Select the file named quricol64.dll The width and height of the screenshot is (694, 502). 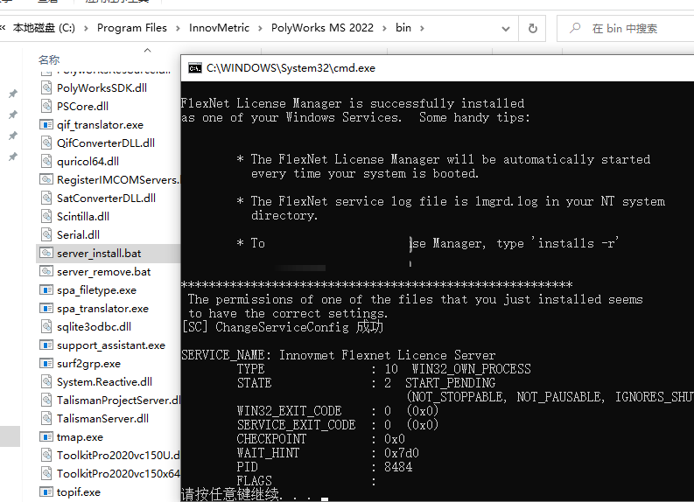click(88, 162)
